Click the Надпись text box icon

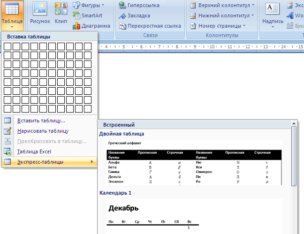pos(273,9)
